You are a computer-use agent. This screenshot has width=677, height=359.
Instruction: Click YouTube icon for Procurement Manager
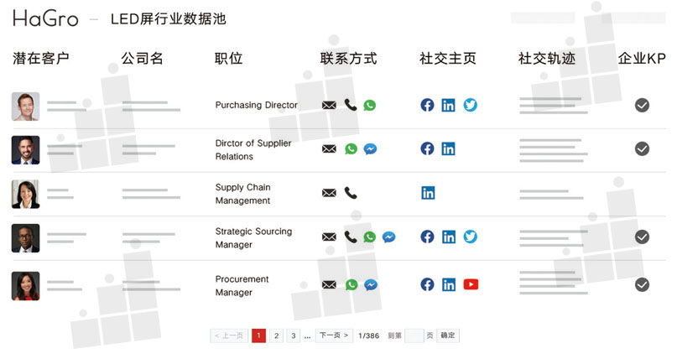pos(471,284)
